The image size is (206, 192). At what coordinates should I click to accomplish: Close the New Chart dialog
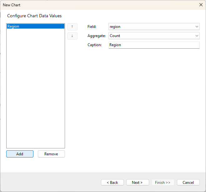pyautogui.click(x=201, y=5)
